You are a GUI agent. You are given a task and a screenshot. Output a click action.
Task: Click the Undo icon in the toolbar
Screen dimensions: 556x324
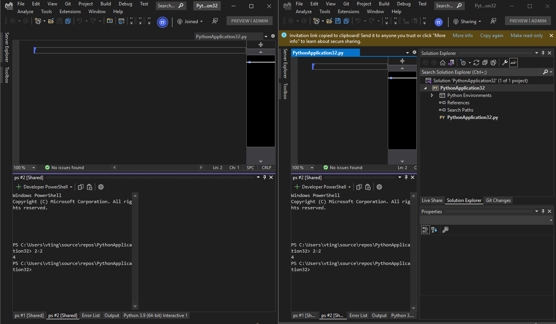[x=80, y=22]
